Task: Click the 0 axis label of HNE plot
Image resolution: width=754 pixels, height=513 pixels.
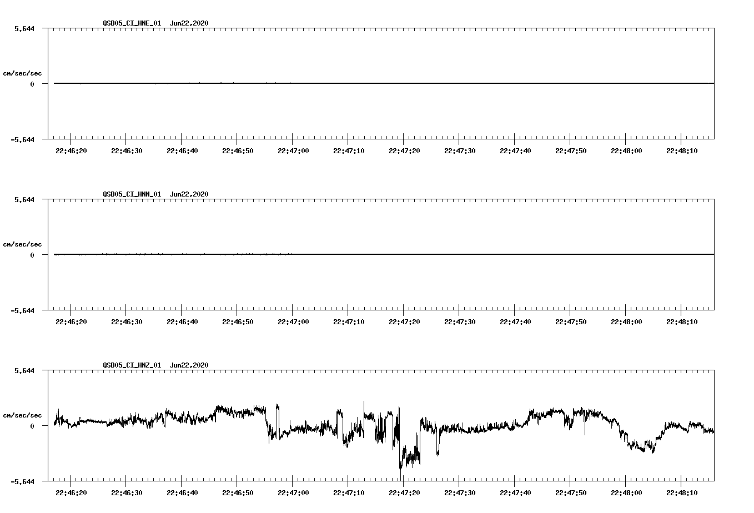Action: pos(32,84)
